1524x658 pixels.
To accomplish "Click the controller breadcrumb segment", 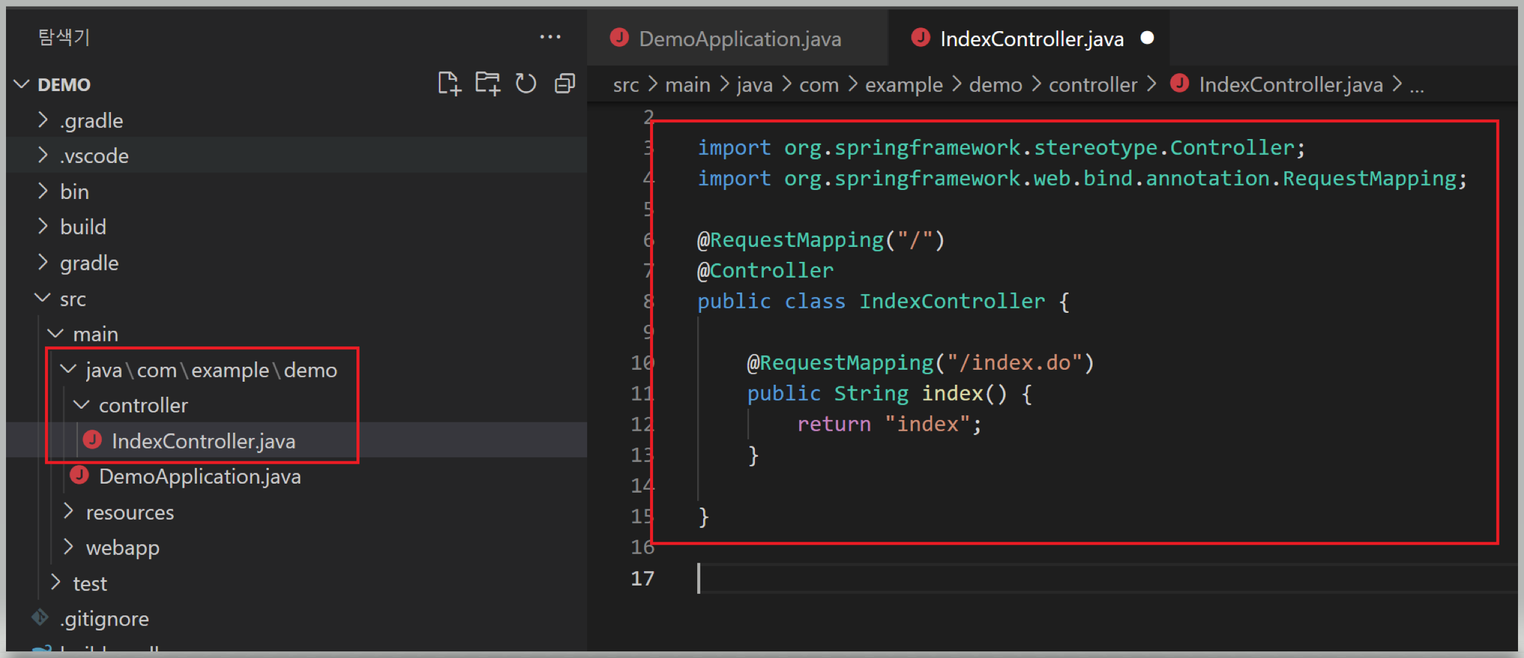I will (x=1092, y=84).
